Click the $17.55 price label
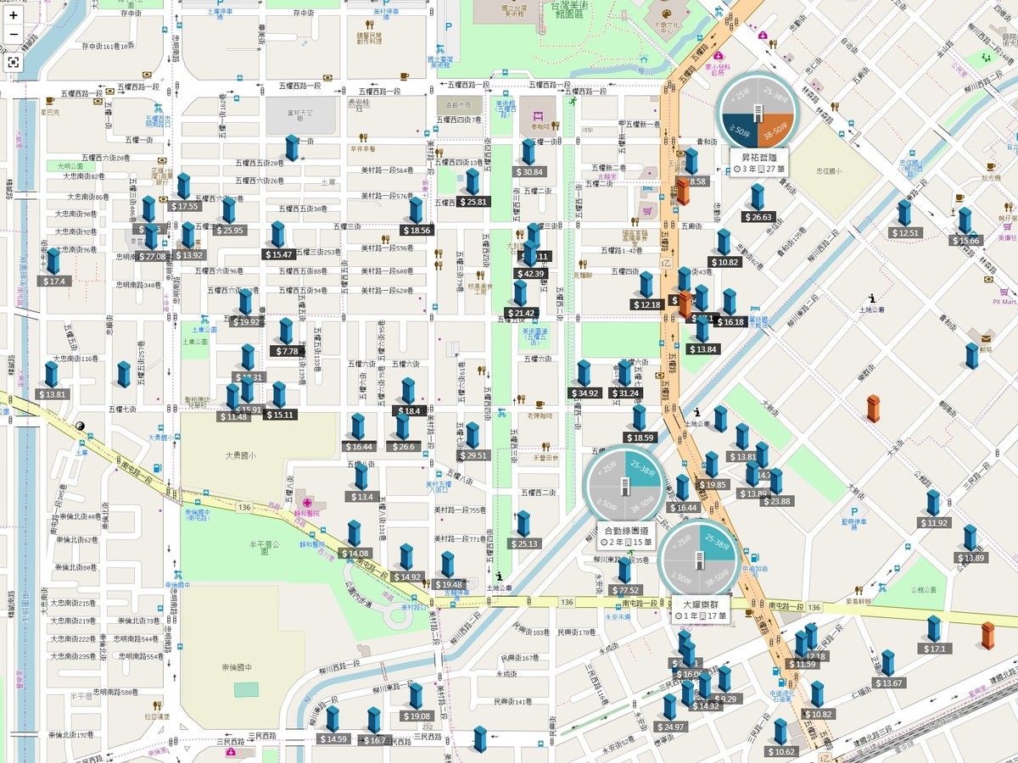Image resolution: width=1018 pixels, height=763 pixels. click(x=184, y=206)
